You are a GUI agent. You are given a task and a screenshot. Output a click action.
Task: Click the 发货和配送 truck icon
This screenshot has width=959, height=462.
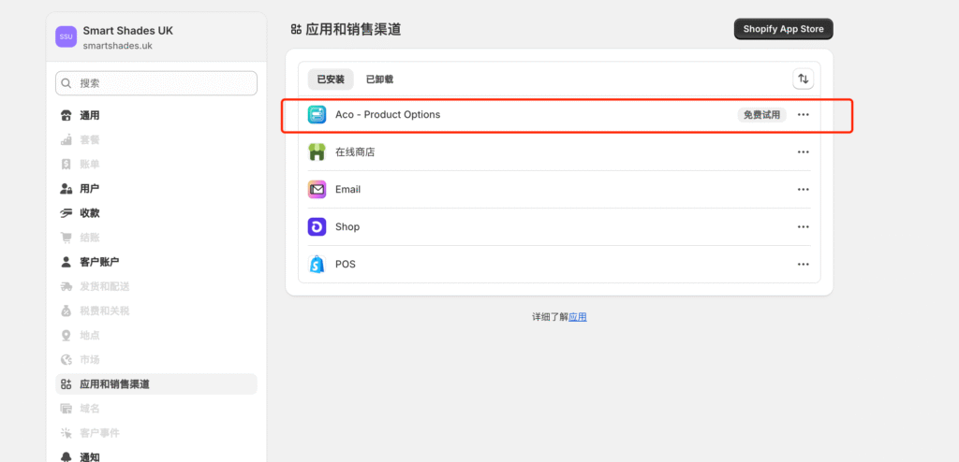tap(66, 286)
